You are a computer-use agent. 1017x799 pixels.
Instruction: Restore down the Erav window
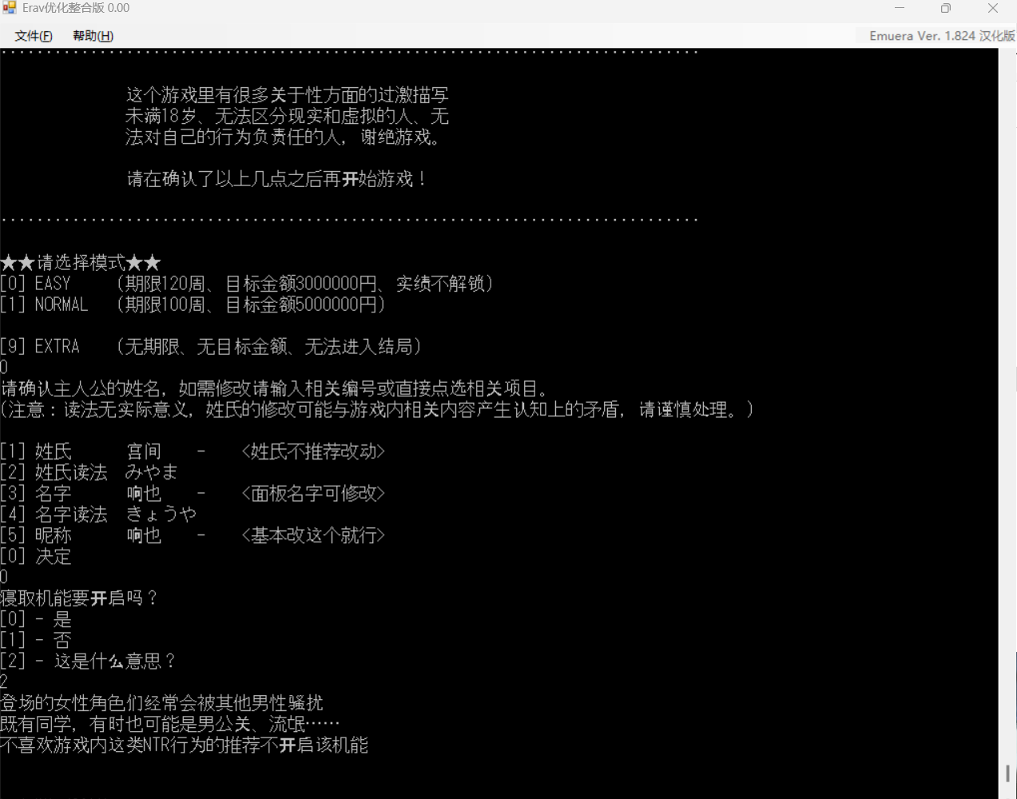pos(946,8)
